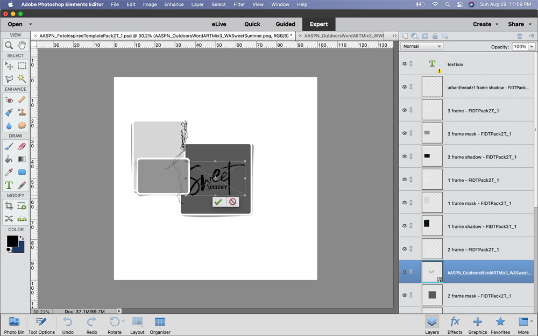Hide the 1 frame shadow layer
The width and height of the screenshot is (538, 336).
pos(405,226)
